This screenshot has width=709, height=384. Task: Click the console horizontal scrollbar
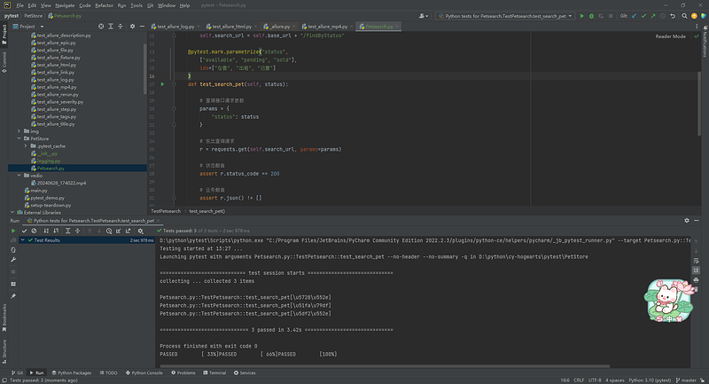click(385, 366)
